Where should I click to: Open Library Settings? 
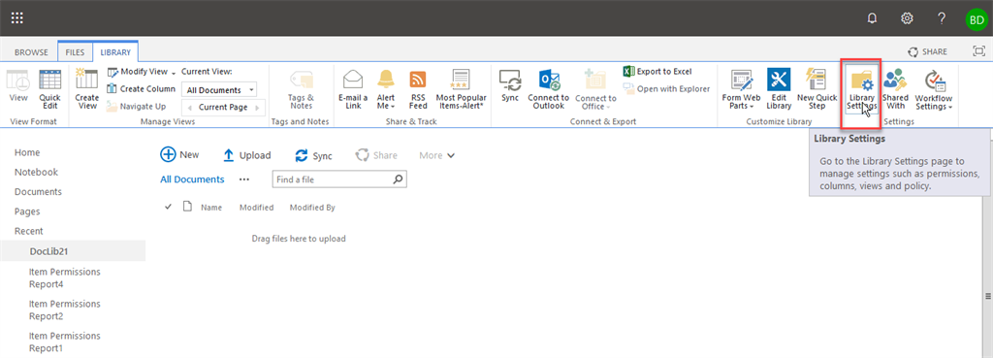coord(861,88)
